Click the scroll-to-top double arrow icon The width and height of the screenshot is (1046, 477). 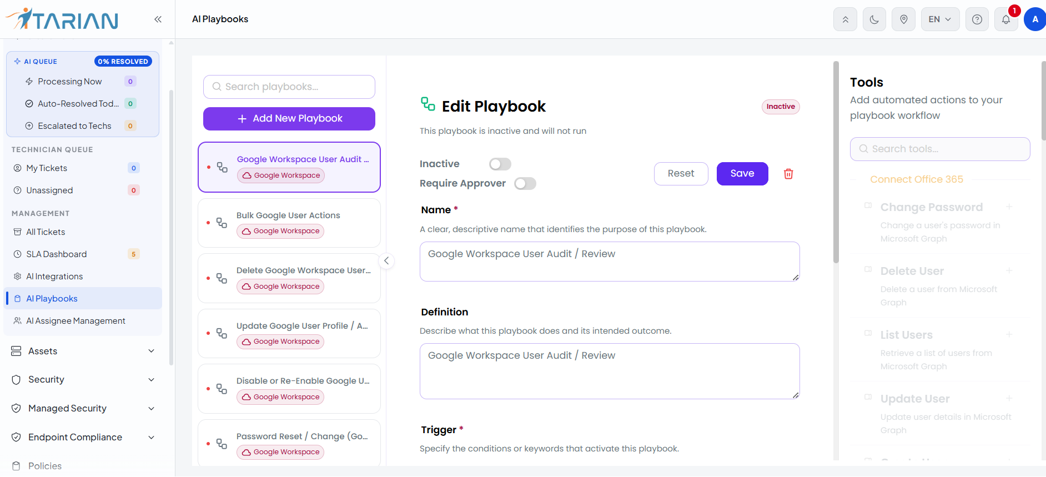pos(845,19)
